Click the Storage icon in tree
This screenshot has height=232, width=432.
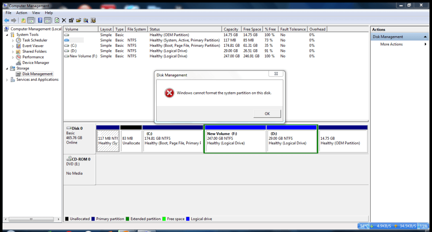12,68
